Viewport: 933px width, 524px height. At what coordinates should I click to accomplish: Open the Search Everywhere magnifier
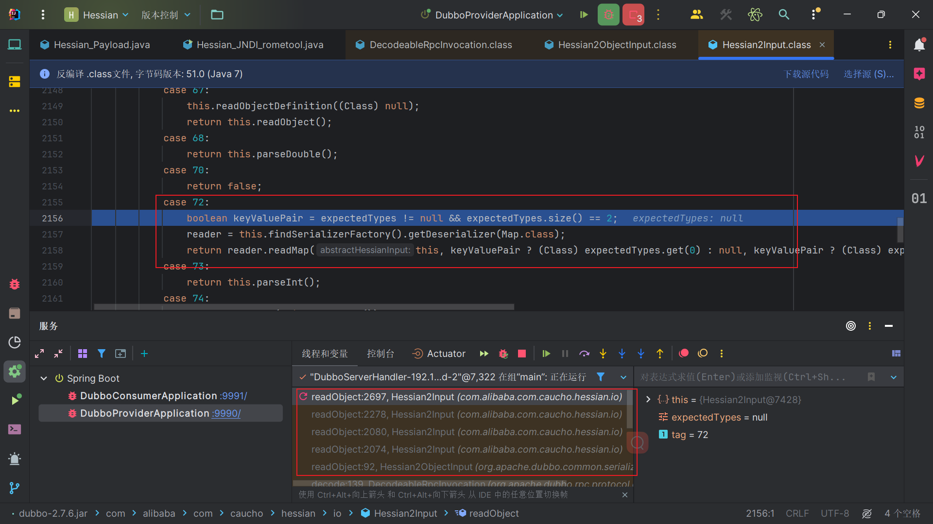coord(784,15)
